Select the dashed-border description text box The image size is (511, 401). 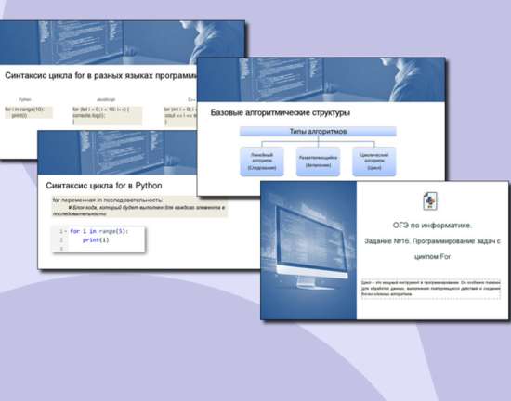431,289
